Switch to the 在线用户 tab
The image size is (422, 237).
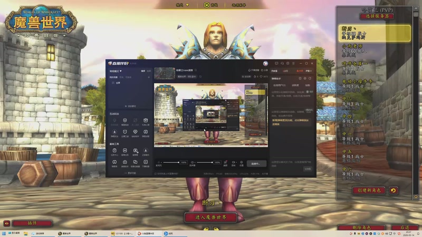pyautogui.click(x=280, y=85)
